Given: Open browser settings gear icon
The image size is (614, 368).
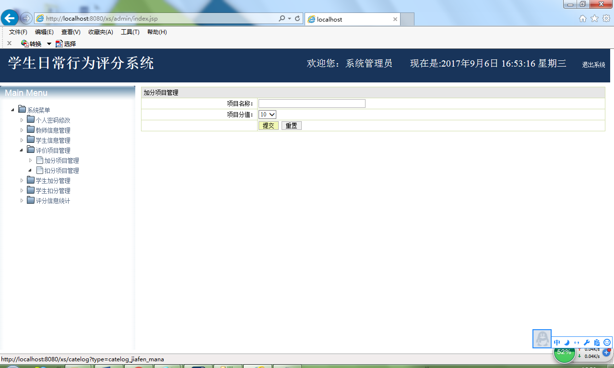Looking at the screenshot, I should (606, 19).
